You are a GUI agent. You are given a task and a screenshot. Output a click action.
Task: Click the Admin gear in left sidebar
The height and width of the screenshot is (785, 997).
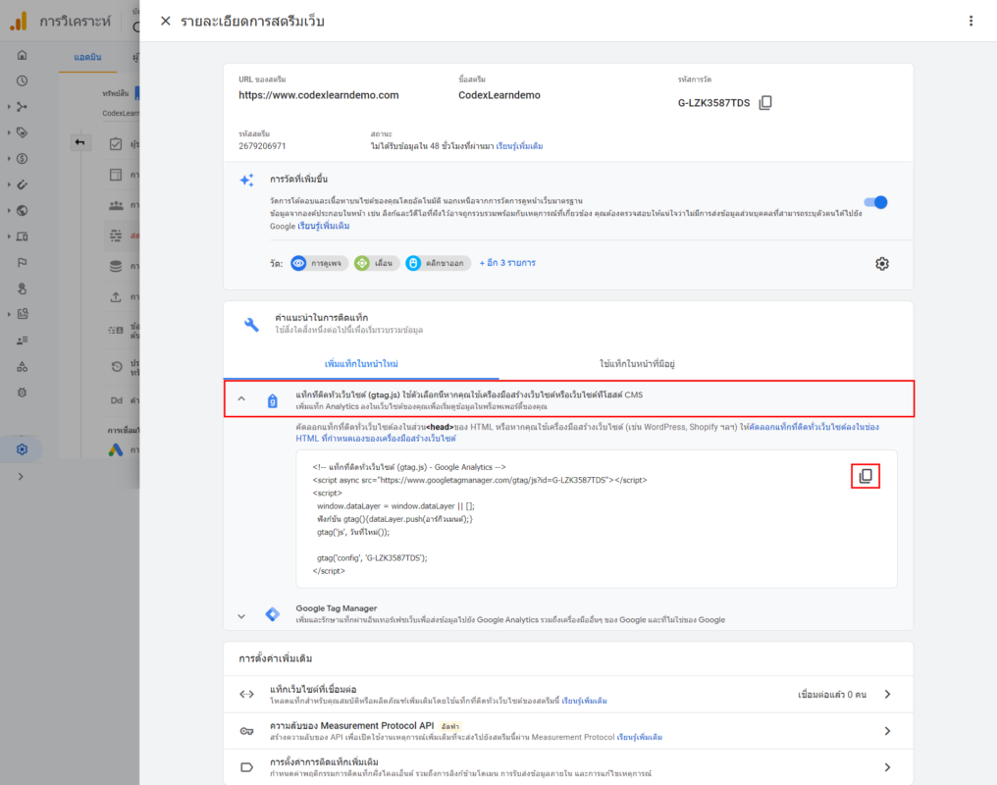22,449
